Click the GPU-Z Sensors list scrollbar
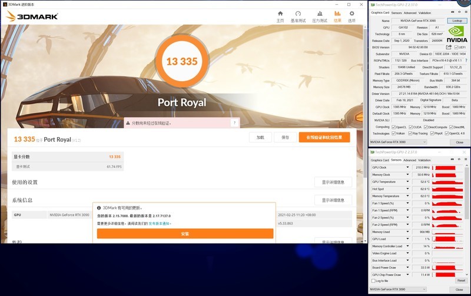471x296 pixels. pyautogui.click(x=466, y=192)
